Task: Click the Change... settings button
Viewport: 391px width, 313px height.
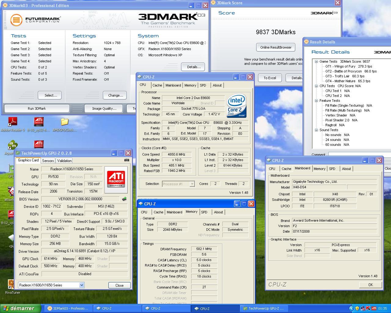Action: 115,95
